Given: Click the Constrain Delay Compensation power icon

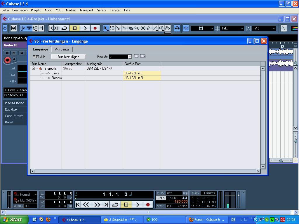Looking at the screenshot, I should [x=5, y=28].
